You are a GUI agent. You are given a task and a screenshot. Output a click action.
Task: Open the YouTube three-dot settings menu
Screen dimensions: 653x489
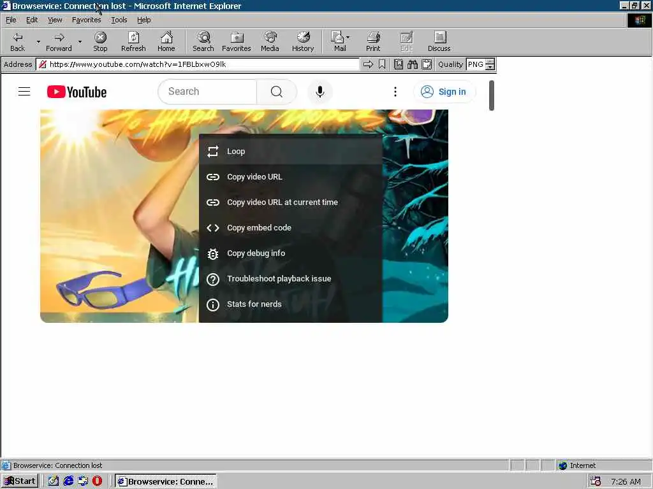click(395, 92)
